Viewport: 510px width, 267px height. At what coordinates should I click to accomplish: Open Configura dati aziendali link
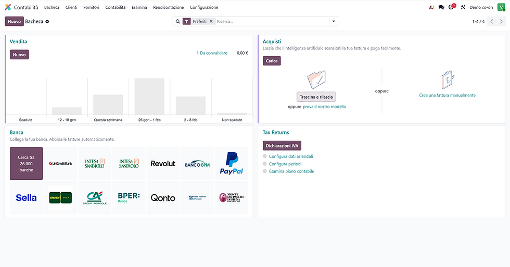coord(291,156)
